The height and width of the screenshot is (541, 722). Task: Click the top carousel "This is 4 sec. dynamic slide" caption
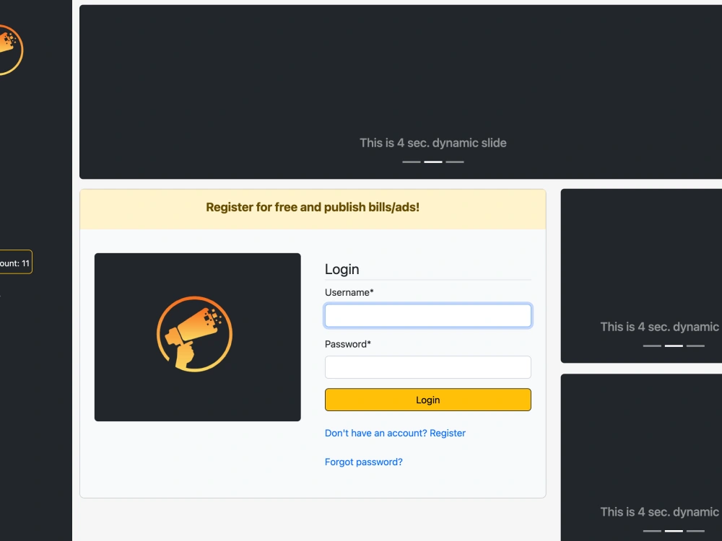click(x=432, y=143)
